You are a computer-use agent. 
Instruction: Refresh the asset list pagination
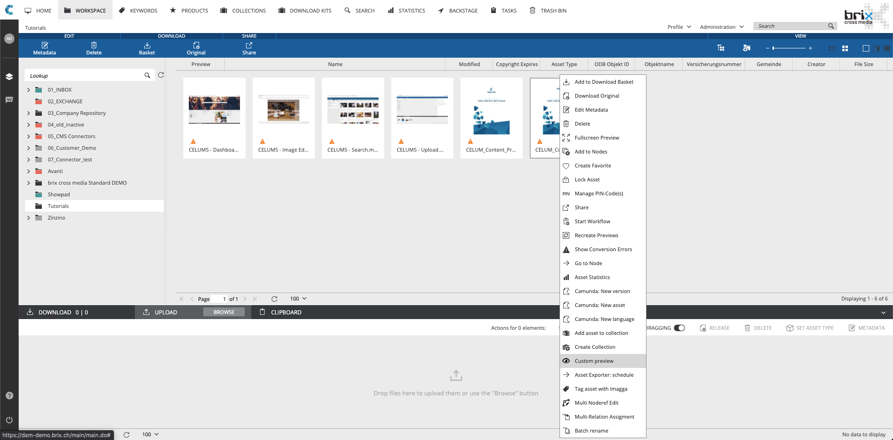(x=274, y=299)
